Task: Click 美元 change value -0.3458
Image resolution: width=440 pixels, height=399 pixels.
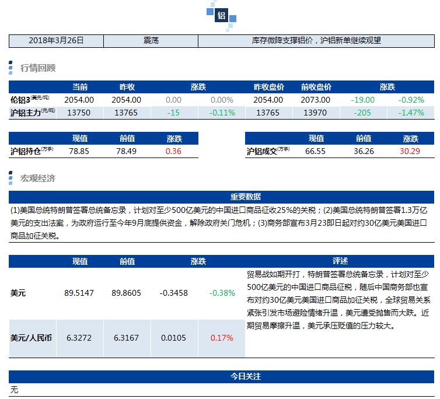Action: point(173,293)
